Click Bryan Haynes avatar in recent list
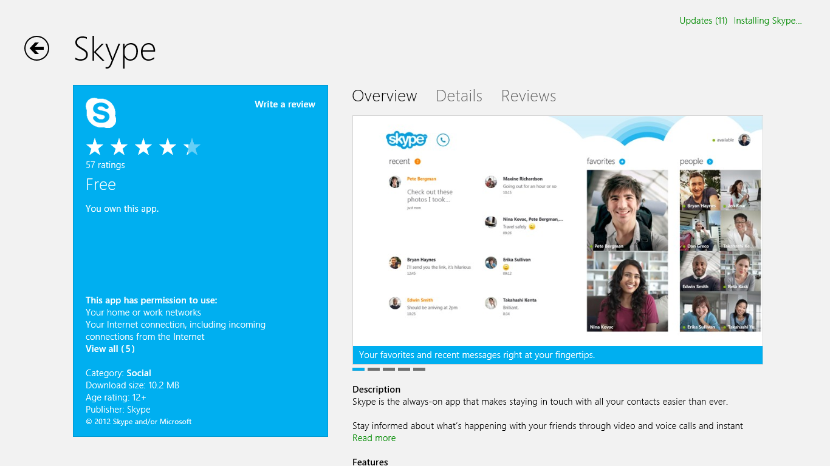 (x=395, y=263)
